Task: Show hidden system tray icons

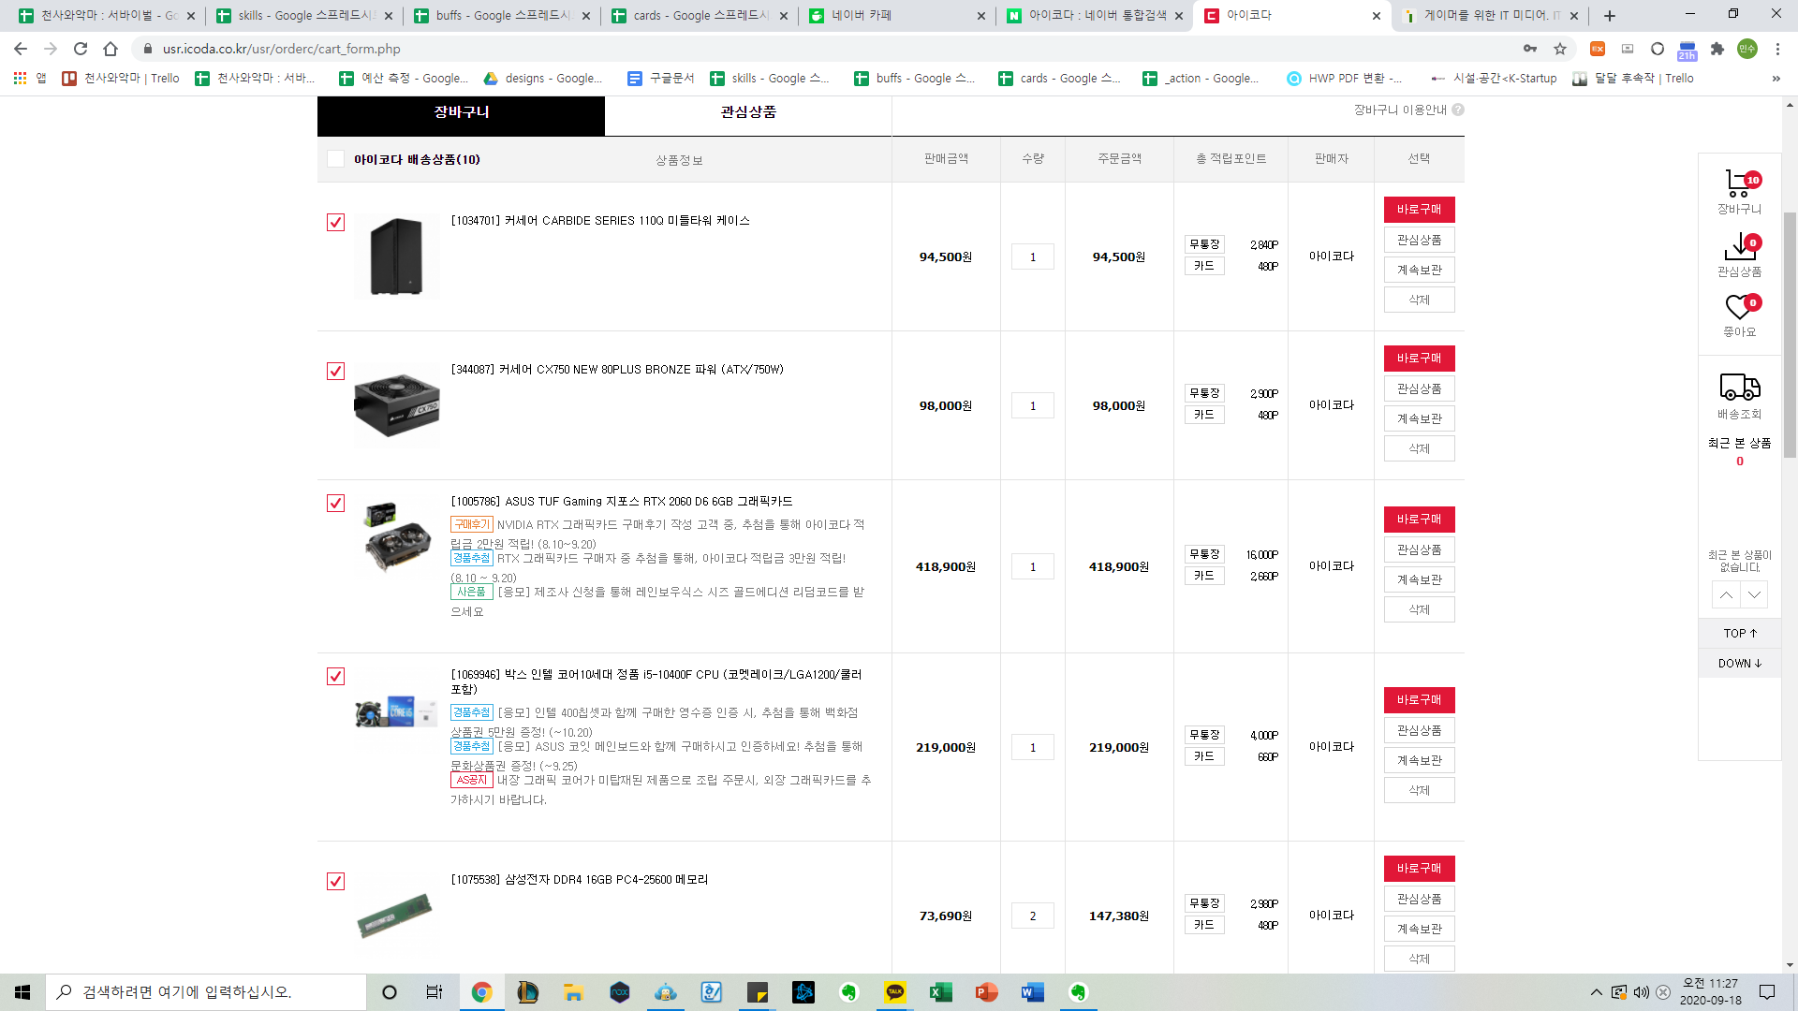Action: [1596, 992]
